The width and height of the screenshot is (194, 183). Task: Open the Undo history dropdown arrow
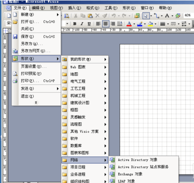point(119,16)
